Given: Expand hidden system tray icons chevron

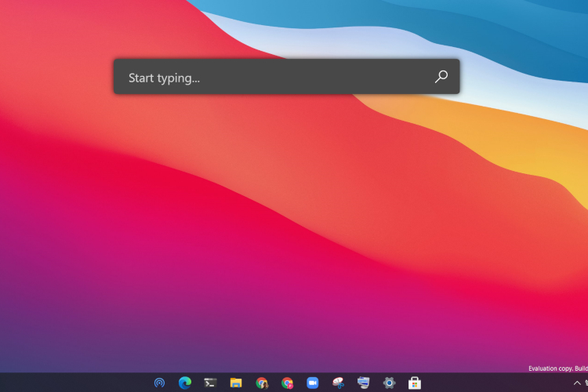Looking at the screenshot, I should click(x=577, y=383).
